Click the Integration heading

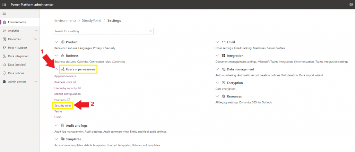[x=235, y=56]
